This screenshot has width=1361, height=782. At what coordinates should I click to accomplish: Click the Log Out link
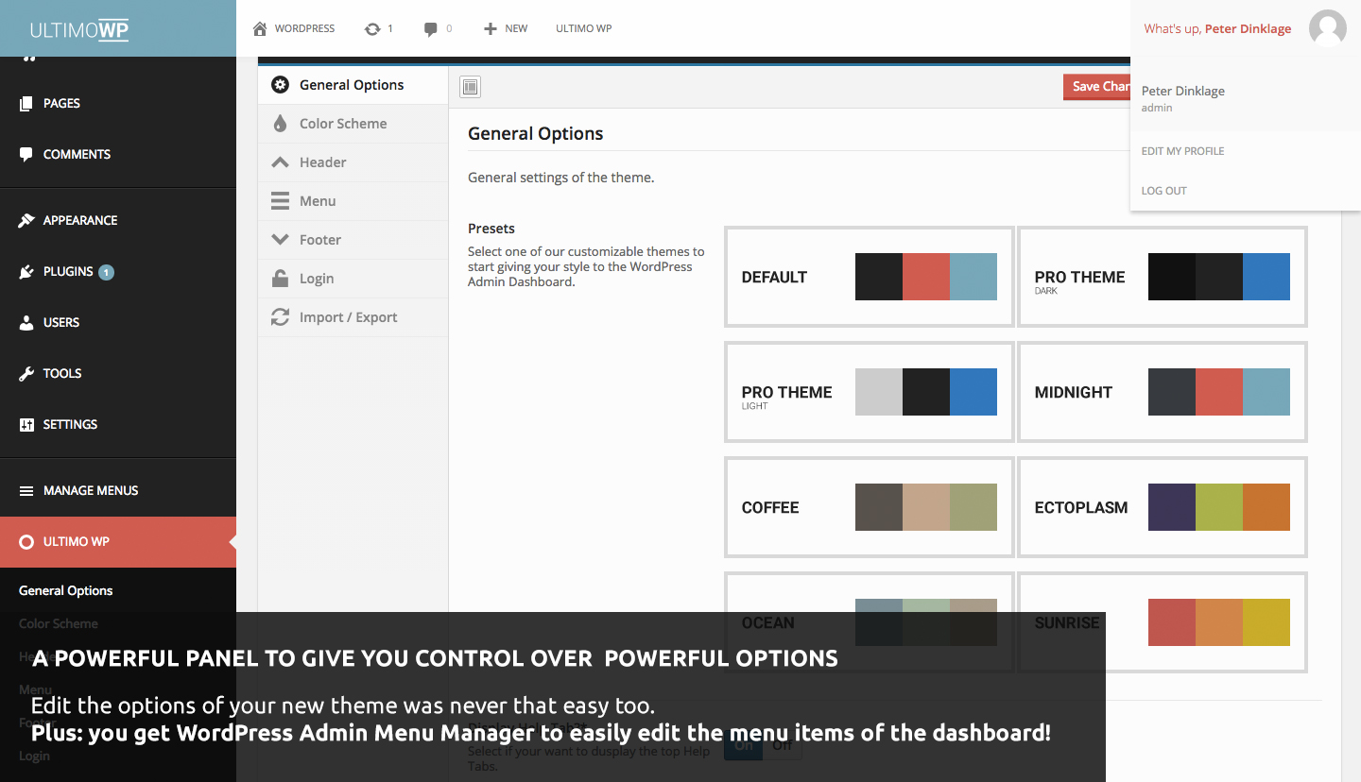(1163, 191)
